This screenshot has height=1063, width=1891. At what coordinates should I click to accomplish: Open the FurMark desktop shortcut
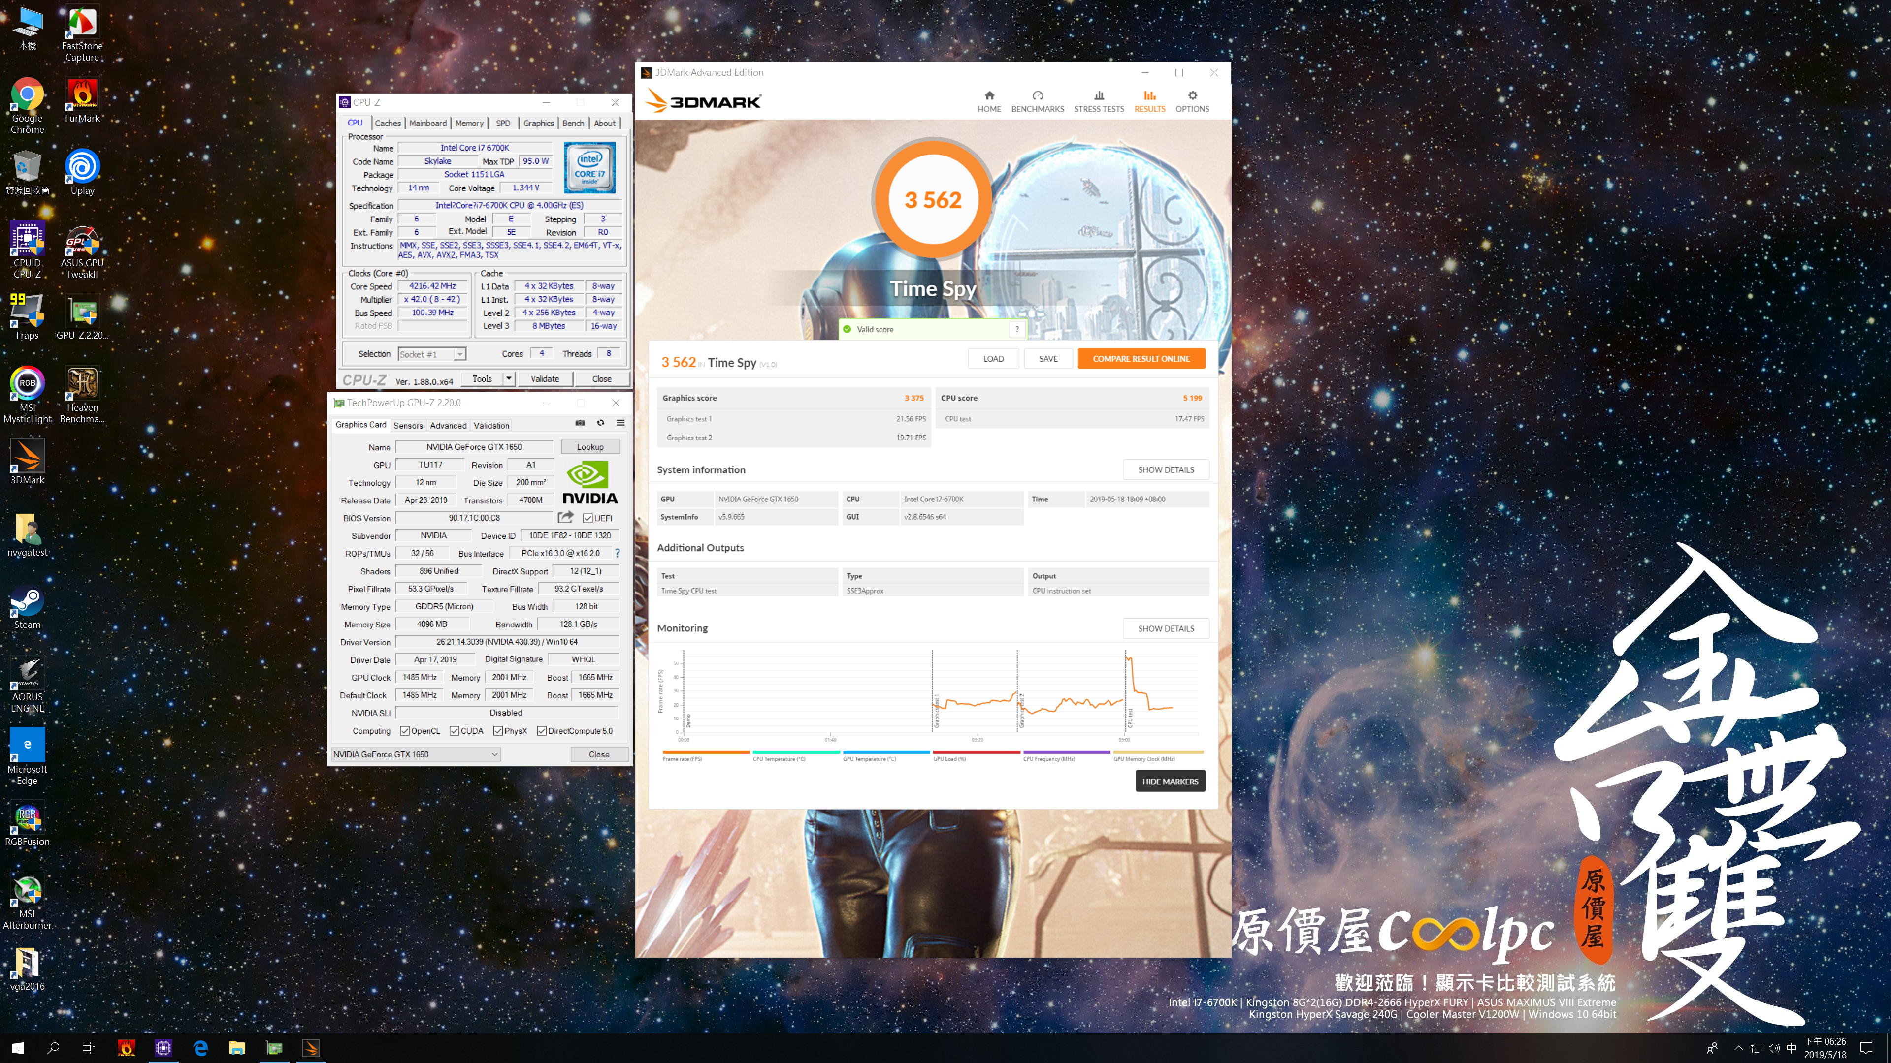coord(82,100)
